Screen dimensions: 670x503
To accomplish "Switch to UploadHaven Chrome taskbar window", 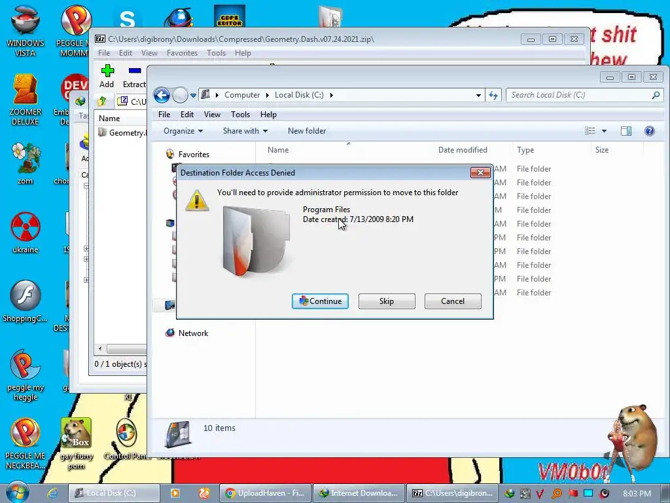I will click(265, 493).
